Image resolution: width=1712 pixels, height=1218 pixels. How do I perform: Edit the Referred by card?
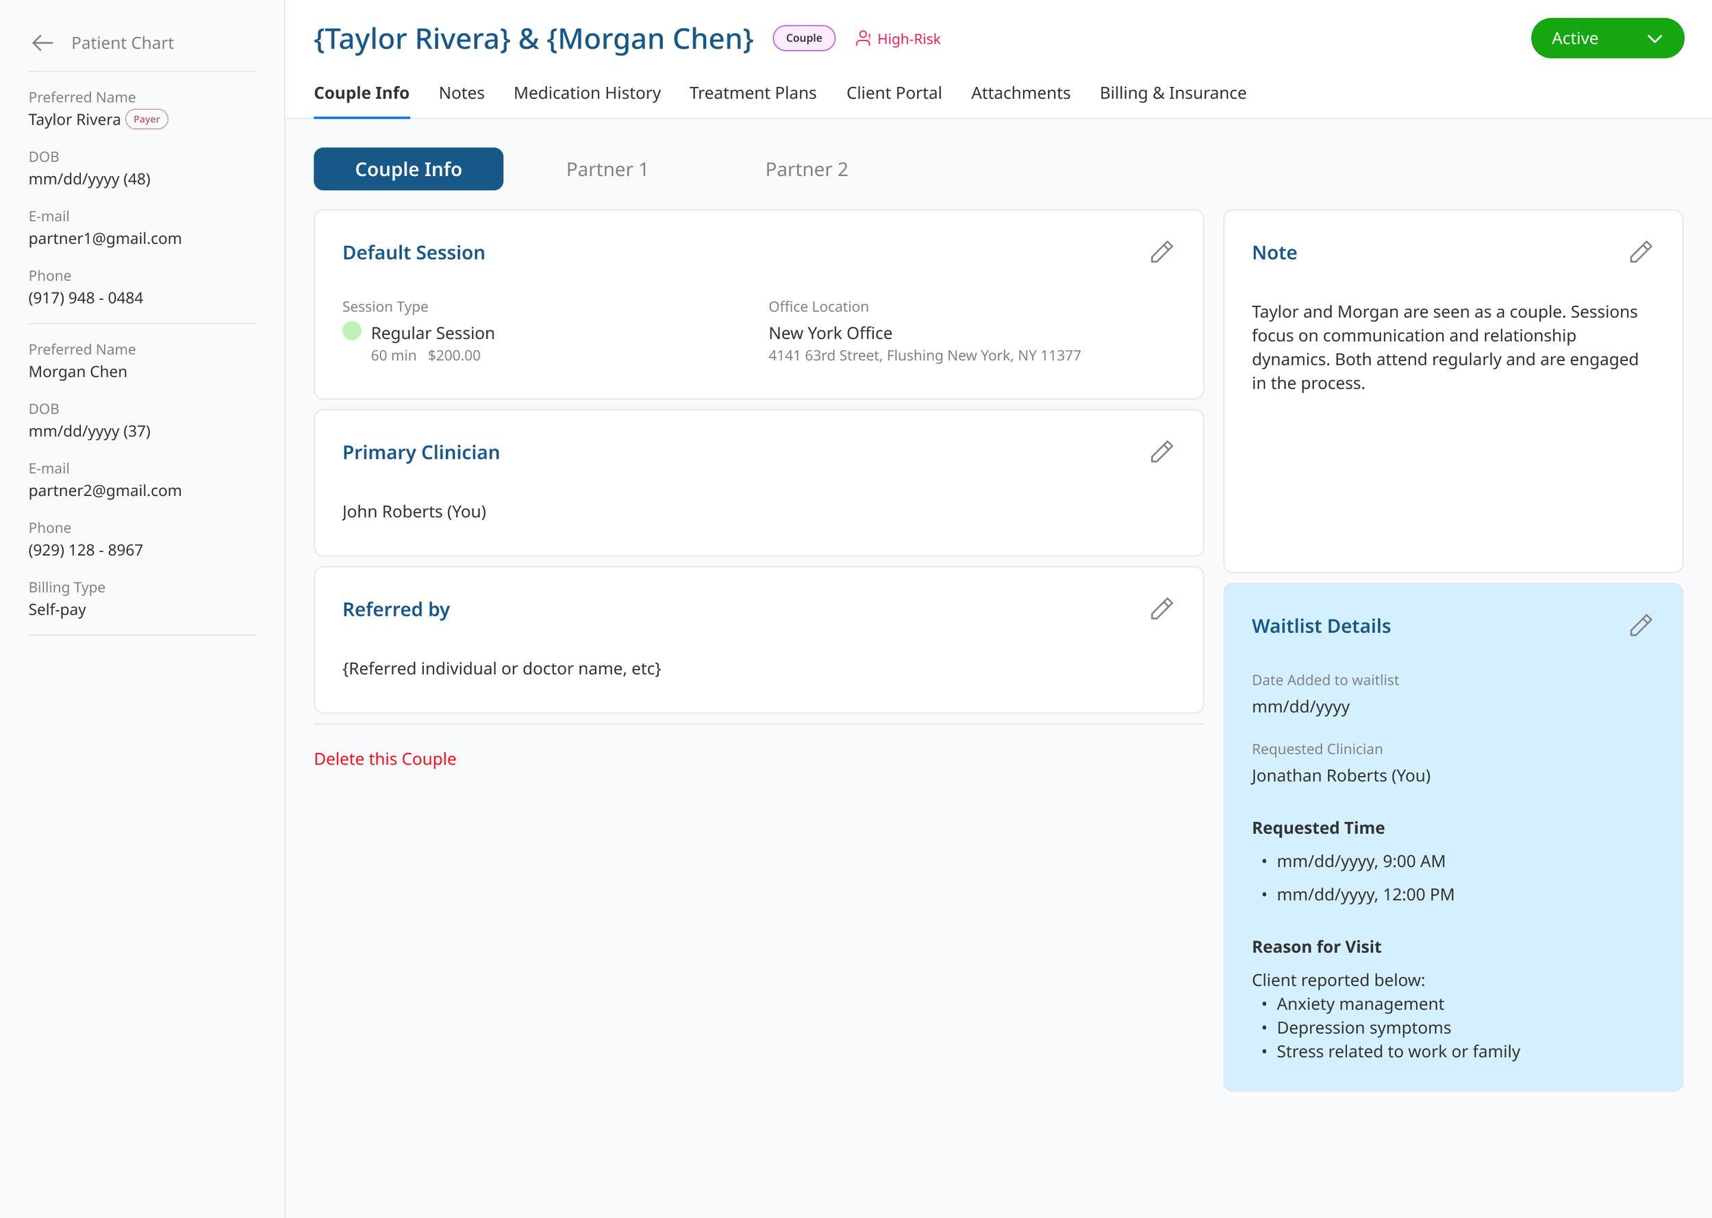coord(1161,608)
